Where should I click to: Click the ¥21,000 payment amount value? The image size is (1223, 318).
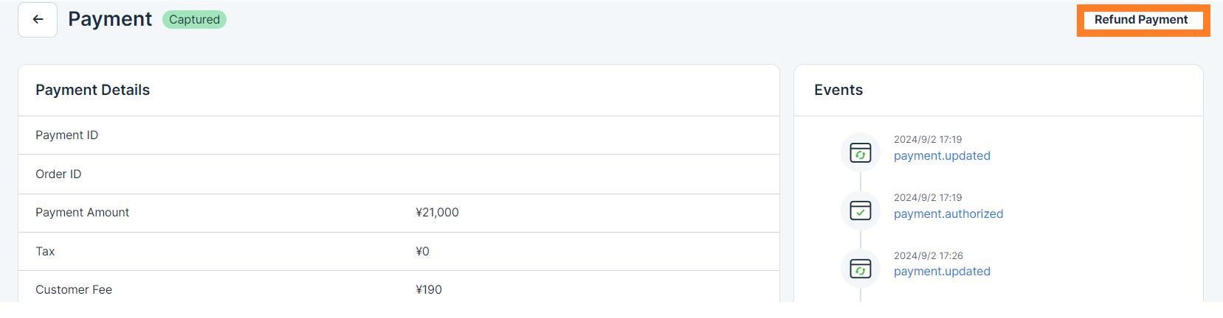tap(437, 213)
